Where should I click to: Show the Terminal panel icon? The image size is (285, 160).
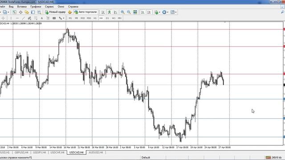point(33,12)
